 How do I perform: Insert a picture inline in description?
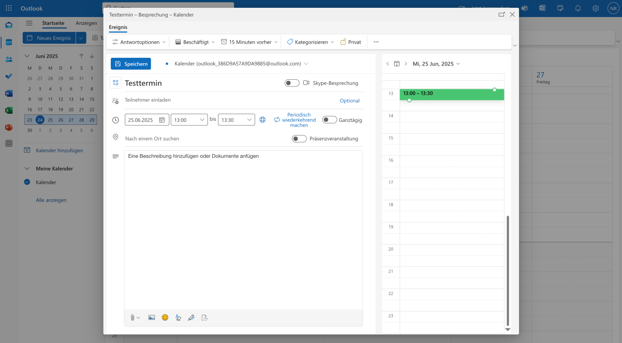tap(152, 318)
